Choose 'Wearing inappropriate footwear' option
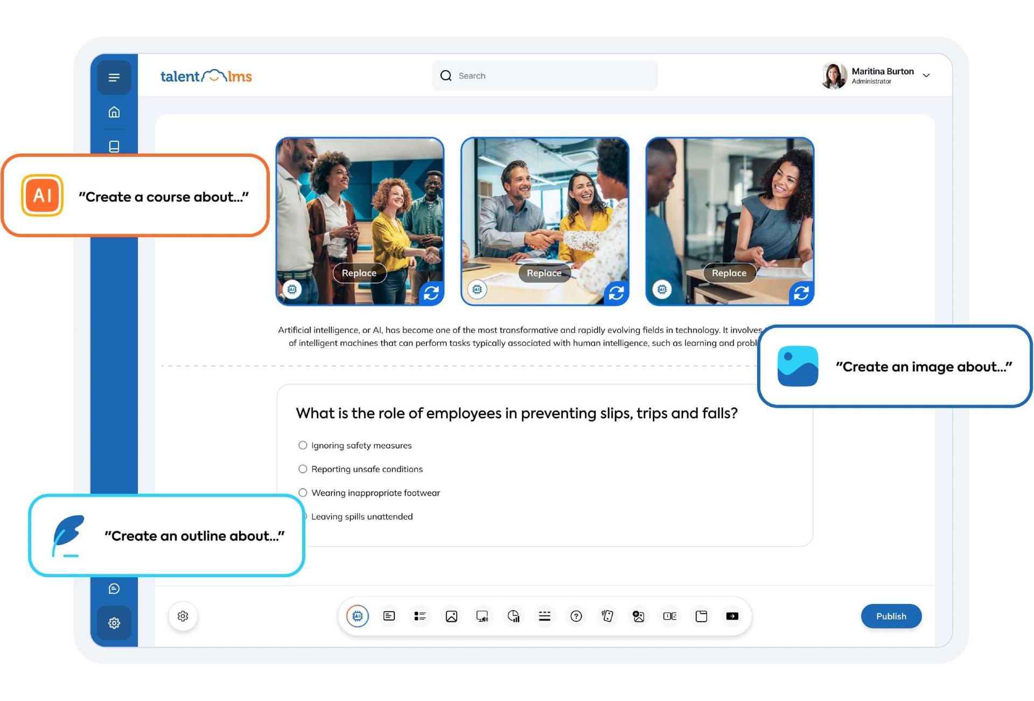Image resolution: width=1034 pixels, height=701 pixels. 303,492
